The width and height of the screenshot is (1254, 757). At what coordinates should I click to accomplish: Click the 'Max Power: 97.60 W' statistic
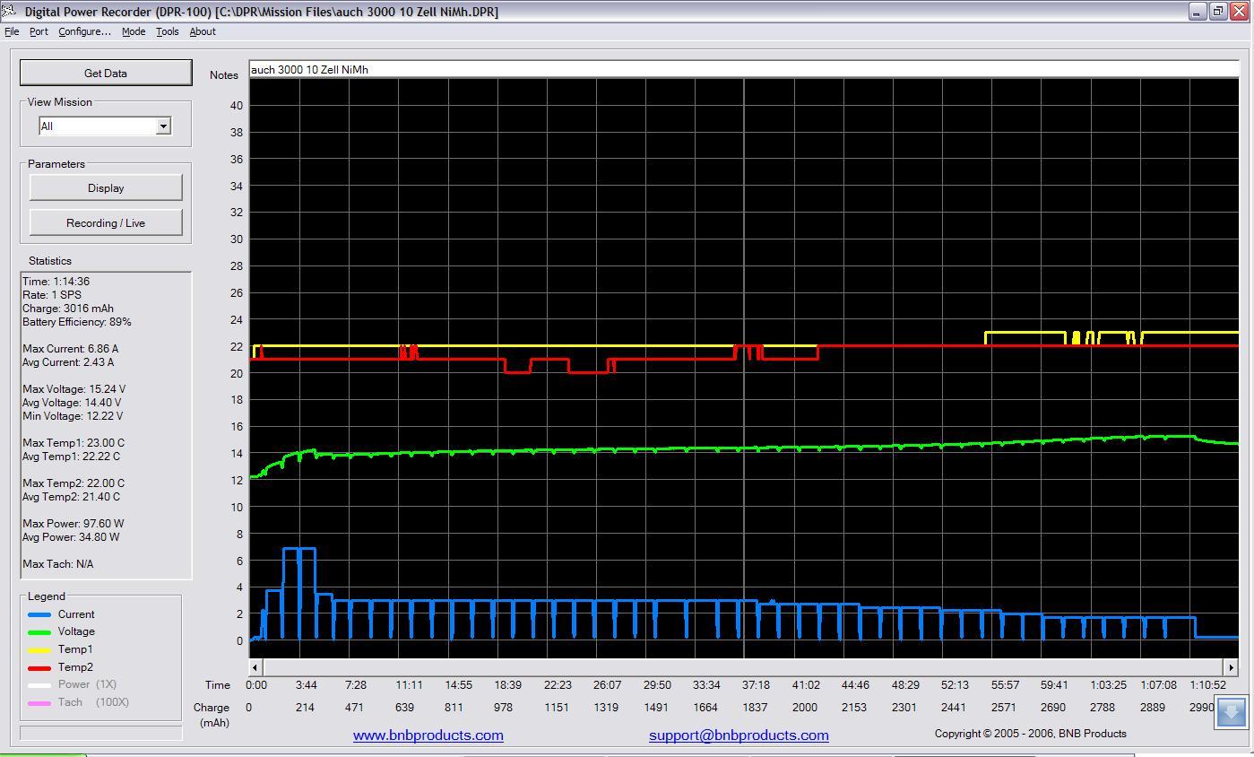pos(74,524)
